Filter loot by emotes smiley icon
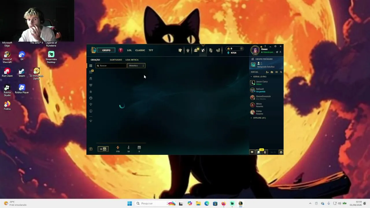Image resolution: width=370 pixels, height=208 pixels. (x=91, y=98)
